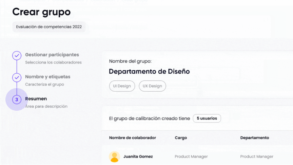Image resolution: width=293 pixels, height=165 pixels.
Task: Select the Resumen step label
Action: click(36, 99)
